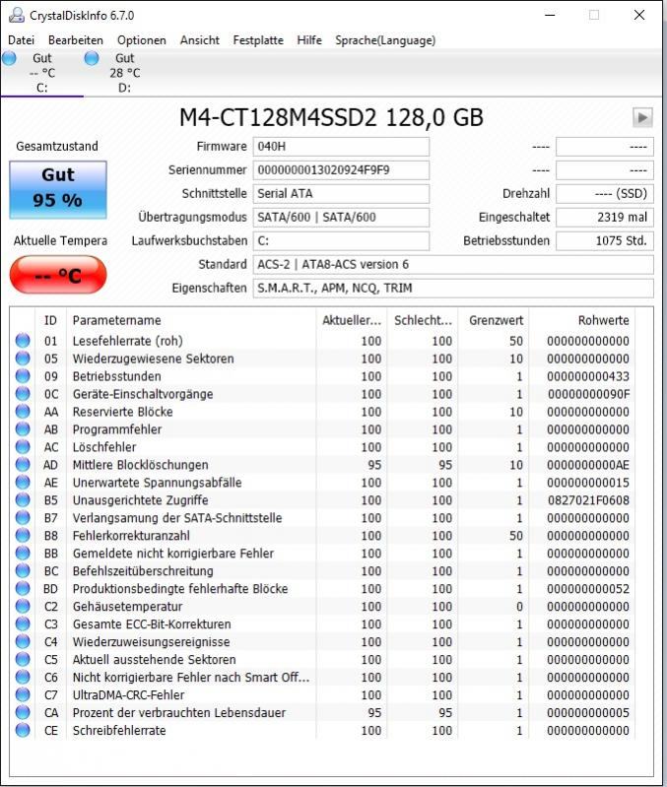Click status icon for Schreibfehlerrate
667x787 pixels.
tap(23, 730)
